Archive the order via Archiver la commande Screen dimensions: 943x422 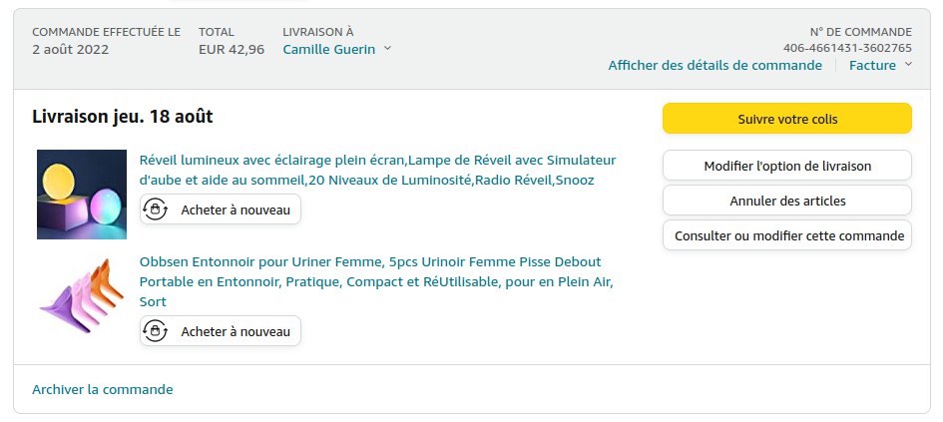click(102, 389)
